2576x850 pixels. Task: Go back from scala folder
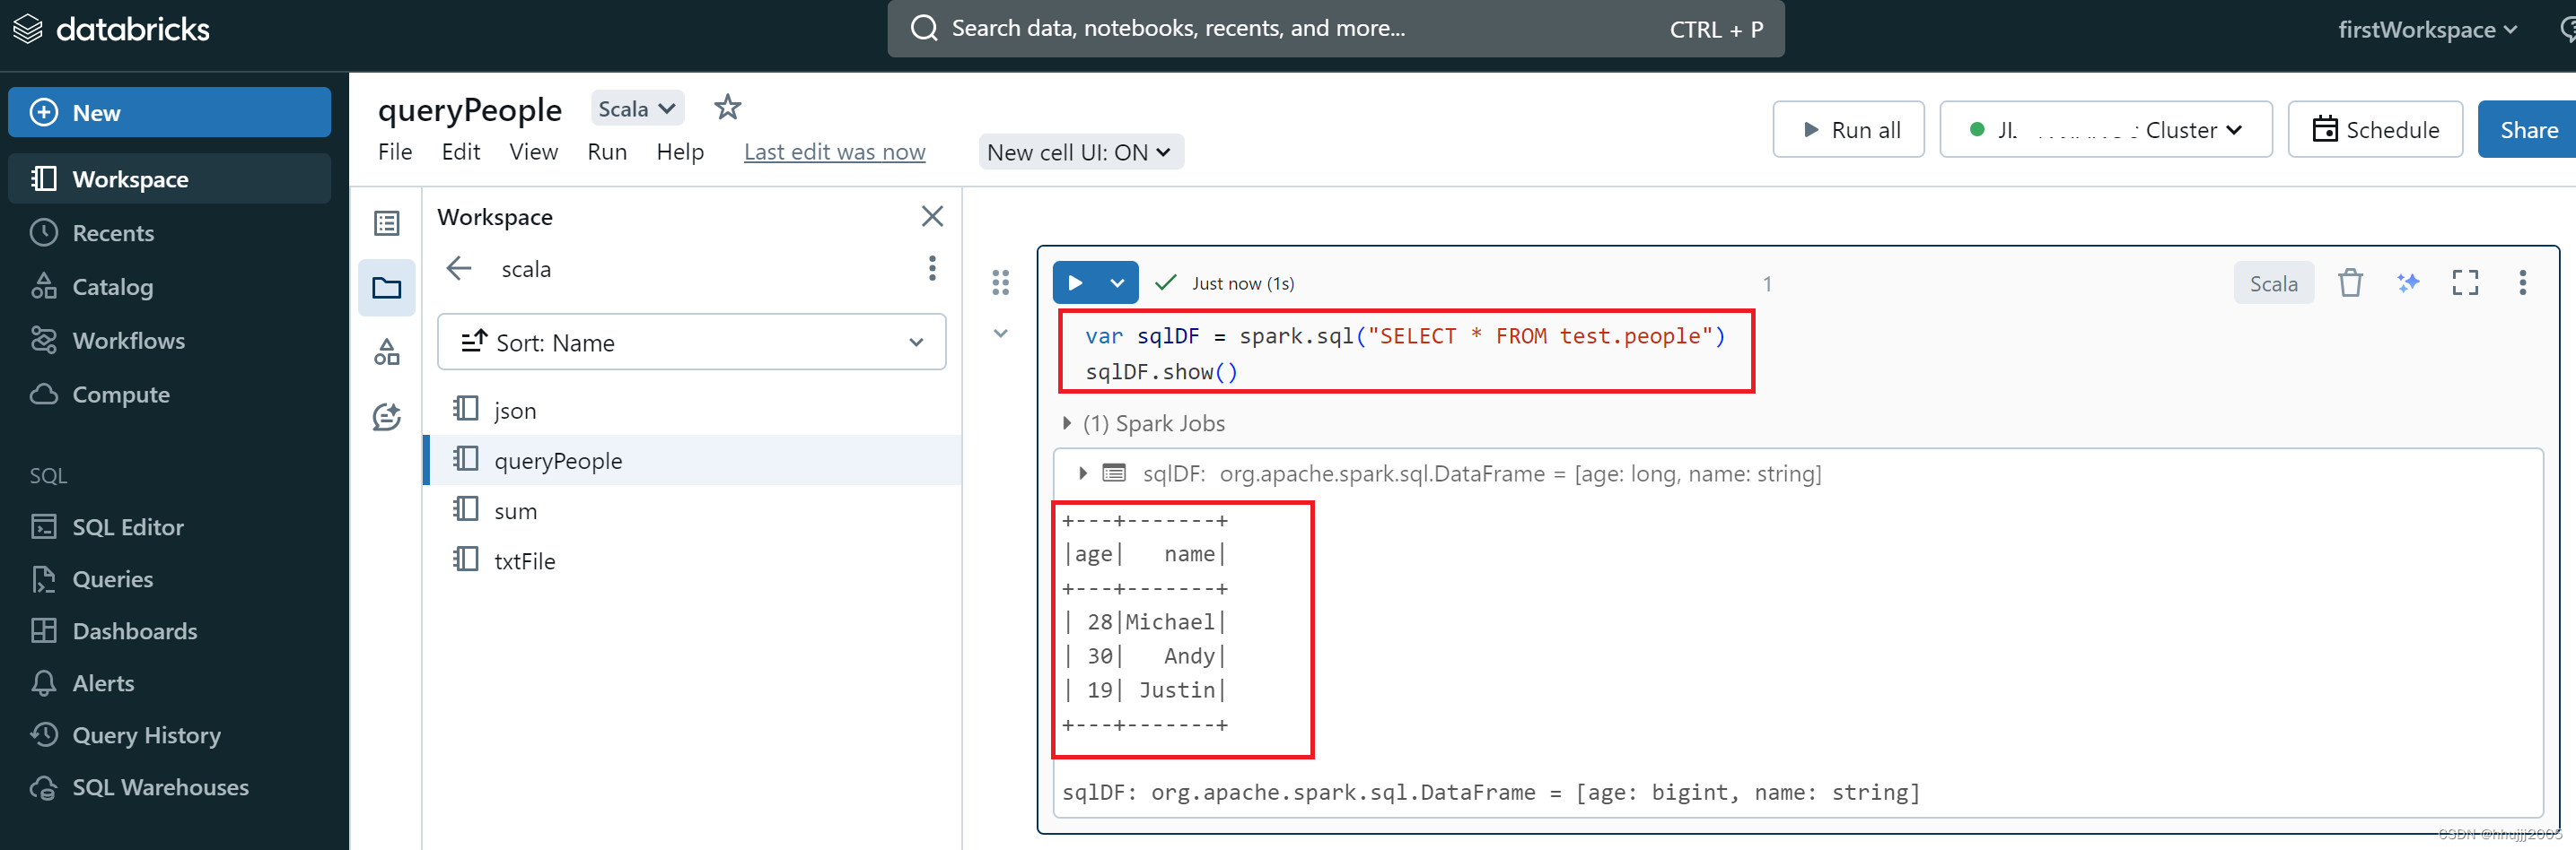[459, 268]
